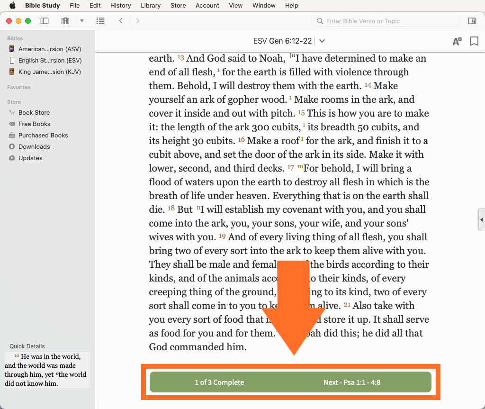Select the King James Version Bible
Screen dimensions: 485x409
click(x=50, y=72)
